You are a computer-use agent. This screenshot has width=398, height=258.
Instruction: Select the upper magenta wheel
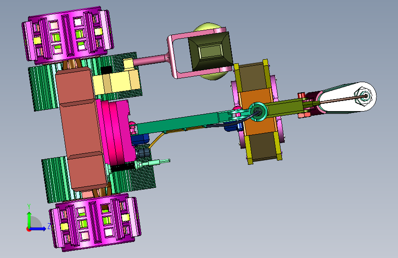[x=67, y=35]
